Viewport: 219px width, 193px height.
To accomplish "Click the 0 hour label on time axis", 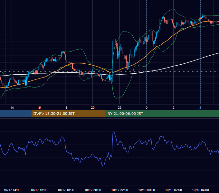I will point(147,108).
